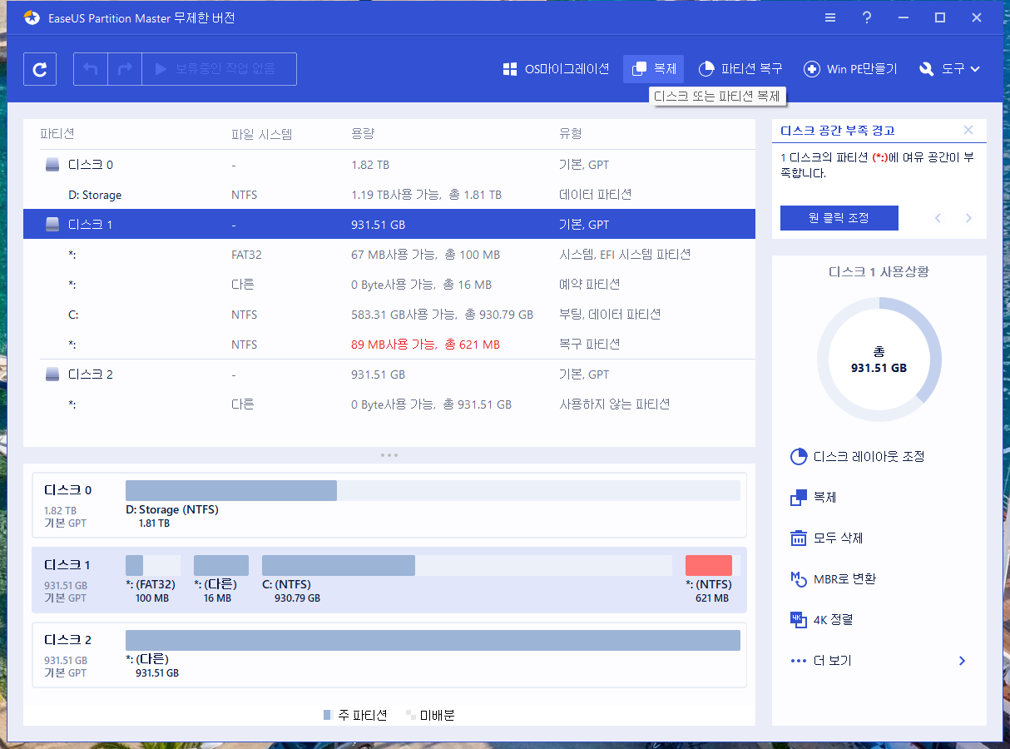The height and width of the screenshot is (749, 1010).
Task: Click the EaseUS app logo in title bar
Action: pos(32,17)
